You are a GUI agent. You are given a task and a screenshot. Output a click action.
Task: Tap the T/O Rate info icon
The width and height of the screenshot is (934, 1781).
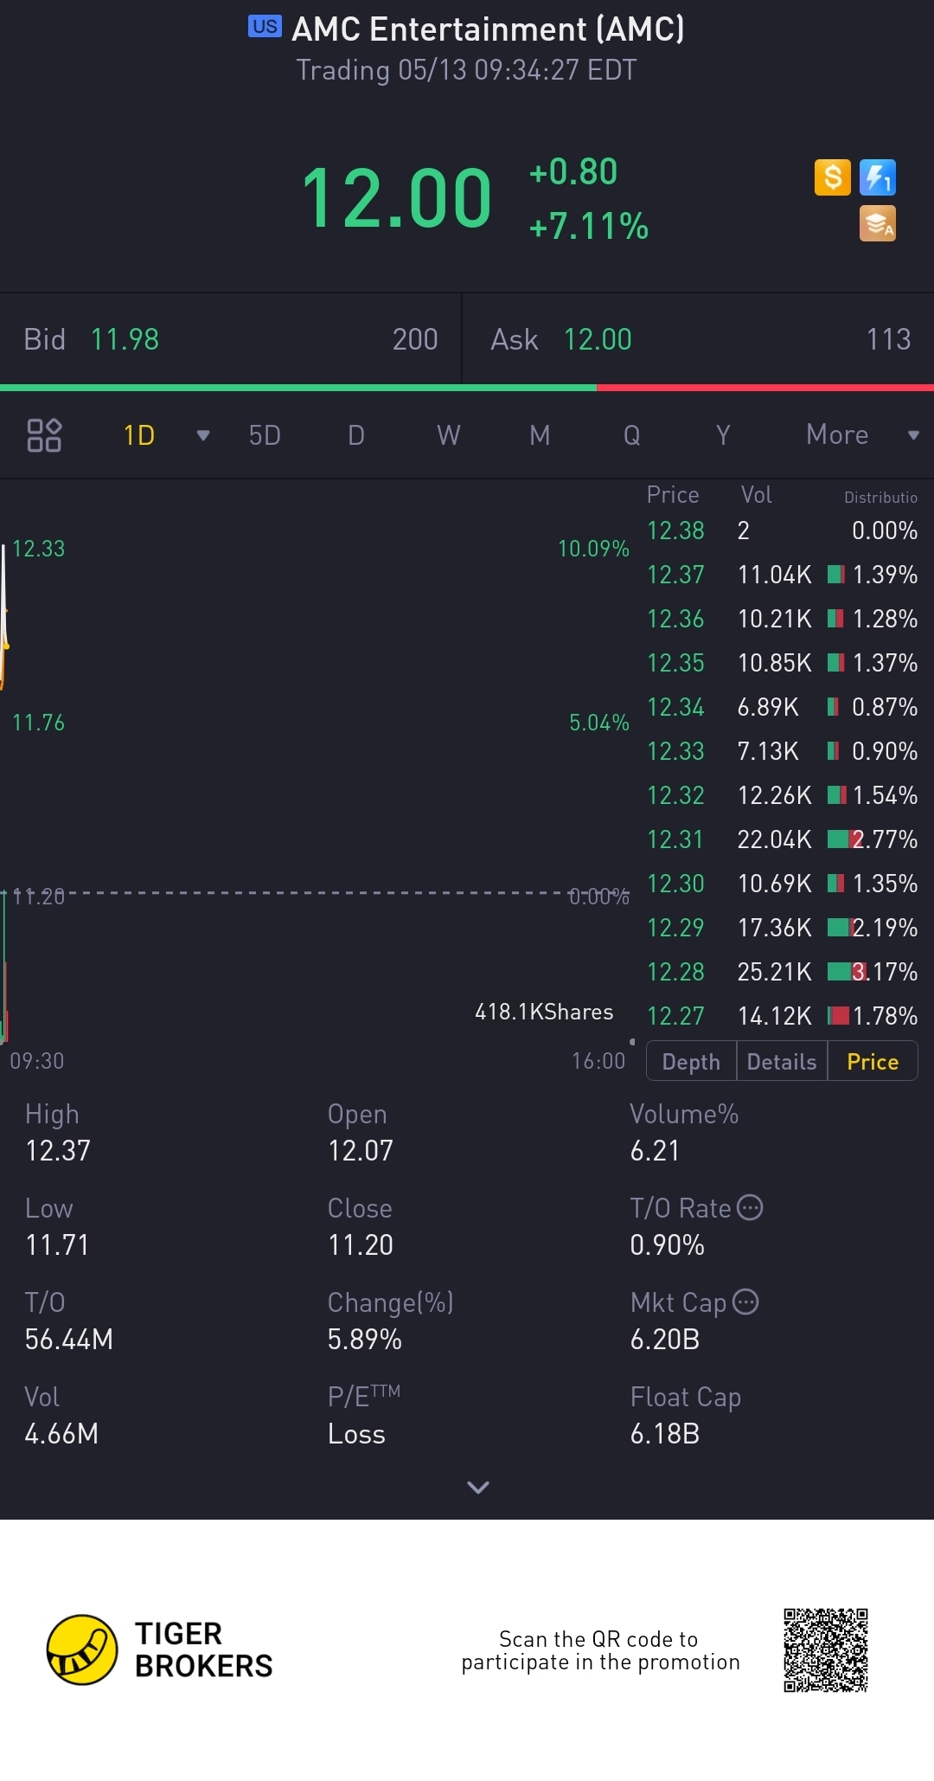point(750,1207)
